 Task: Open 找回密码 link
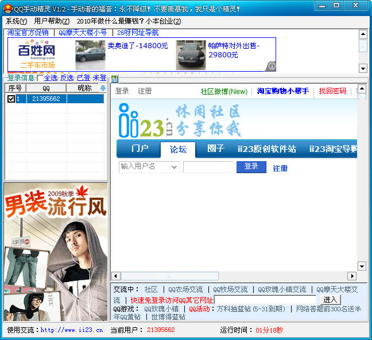[332, 91]
